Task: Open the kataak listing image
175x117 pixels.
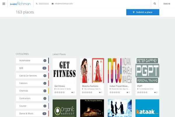Action: point(147,108)
